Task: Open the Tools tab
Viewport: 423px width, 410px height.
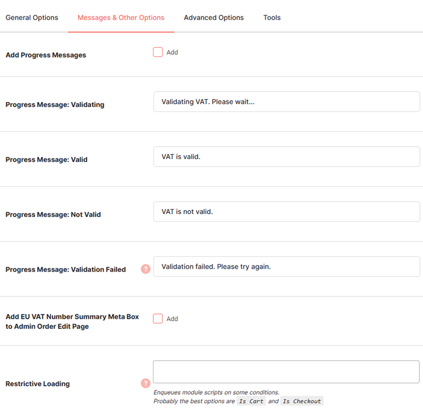Action: [272, 17]
